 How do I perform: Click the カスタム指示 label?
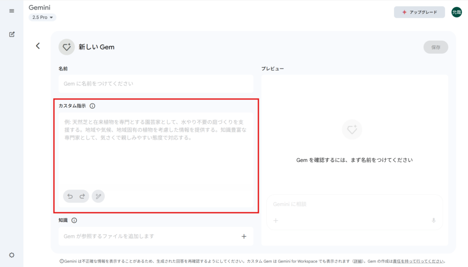tap(72, 106)
